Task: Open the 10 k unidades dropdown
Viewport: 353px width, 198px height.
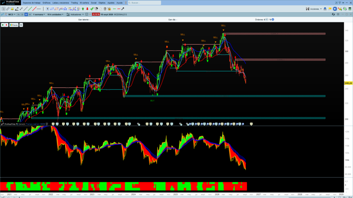Action: 55,14
